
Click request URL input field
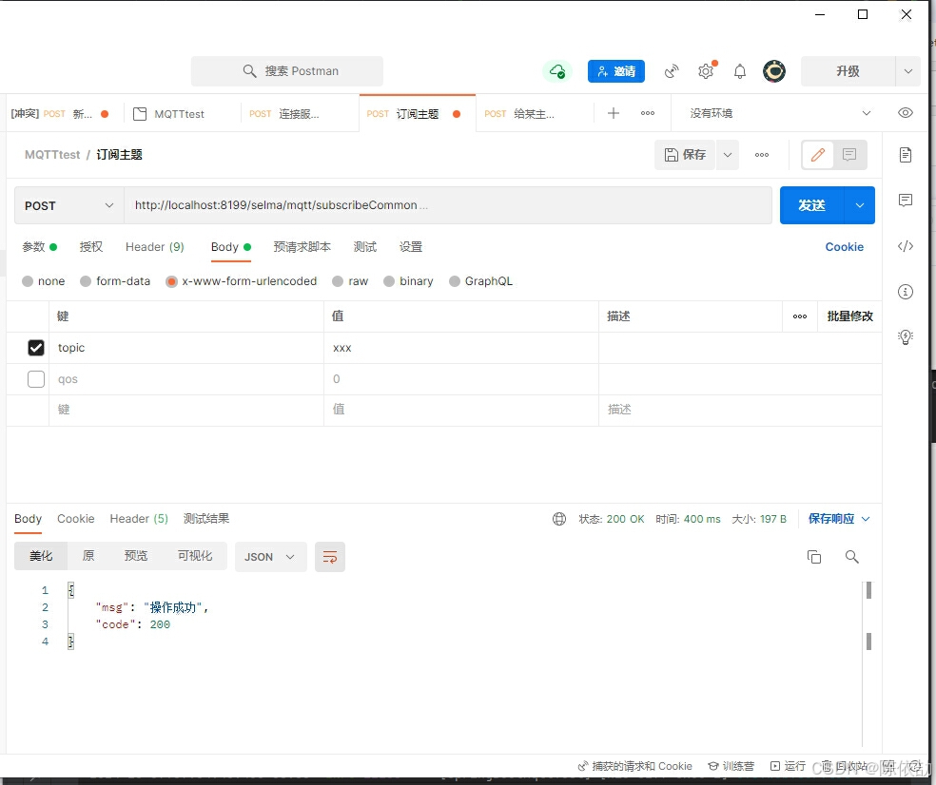(448, 205)
